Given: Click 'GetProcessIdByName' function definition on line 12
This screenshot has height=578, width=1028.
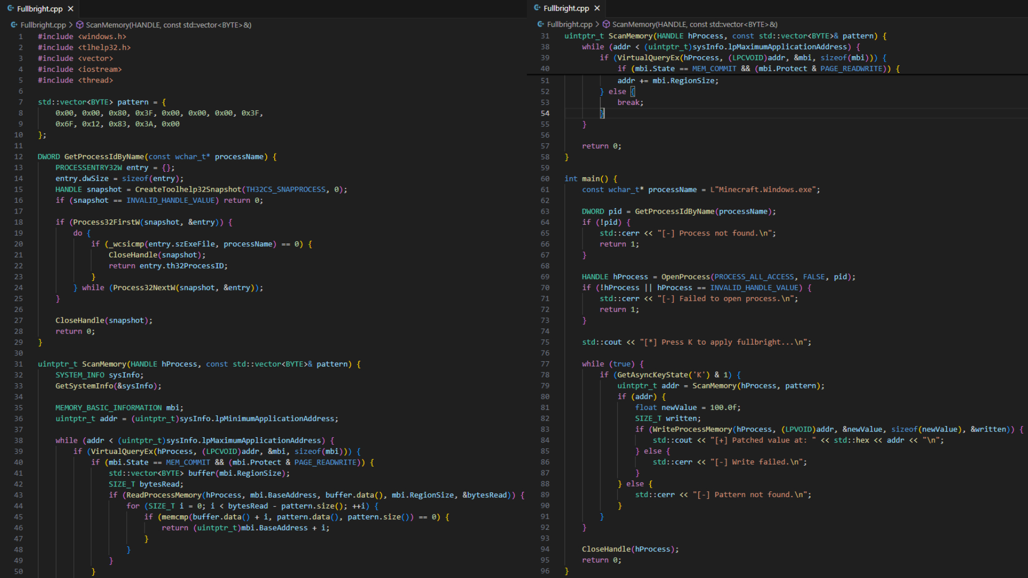Looking at the screenshot, I should [x=104, y=156].
